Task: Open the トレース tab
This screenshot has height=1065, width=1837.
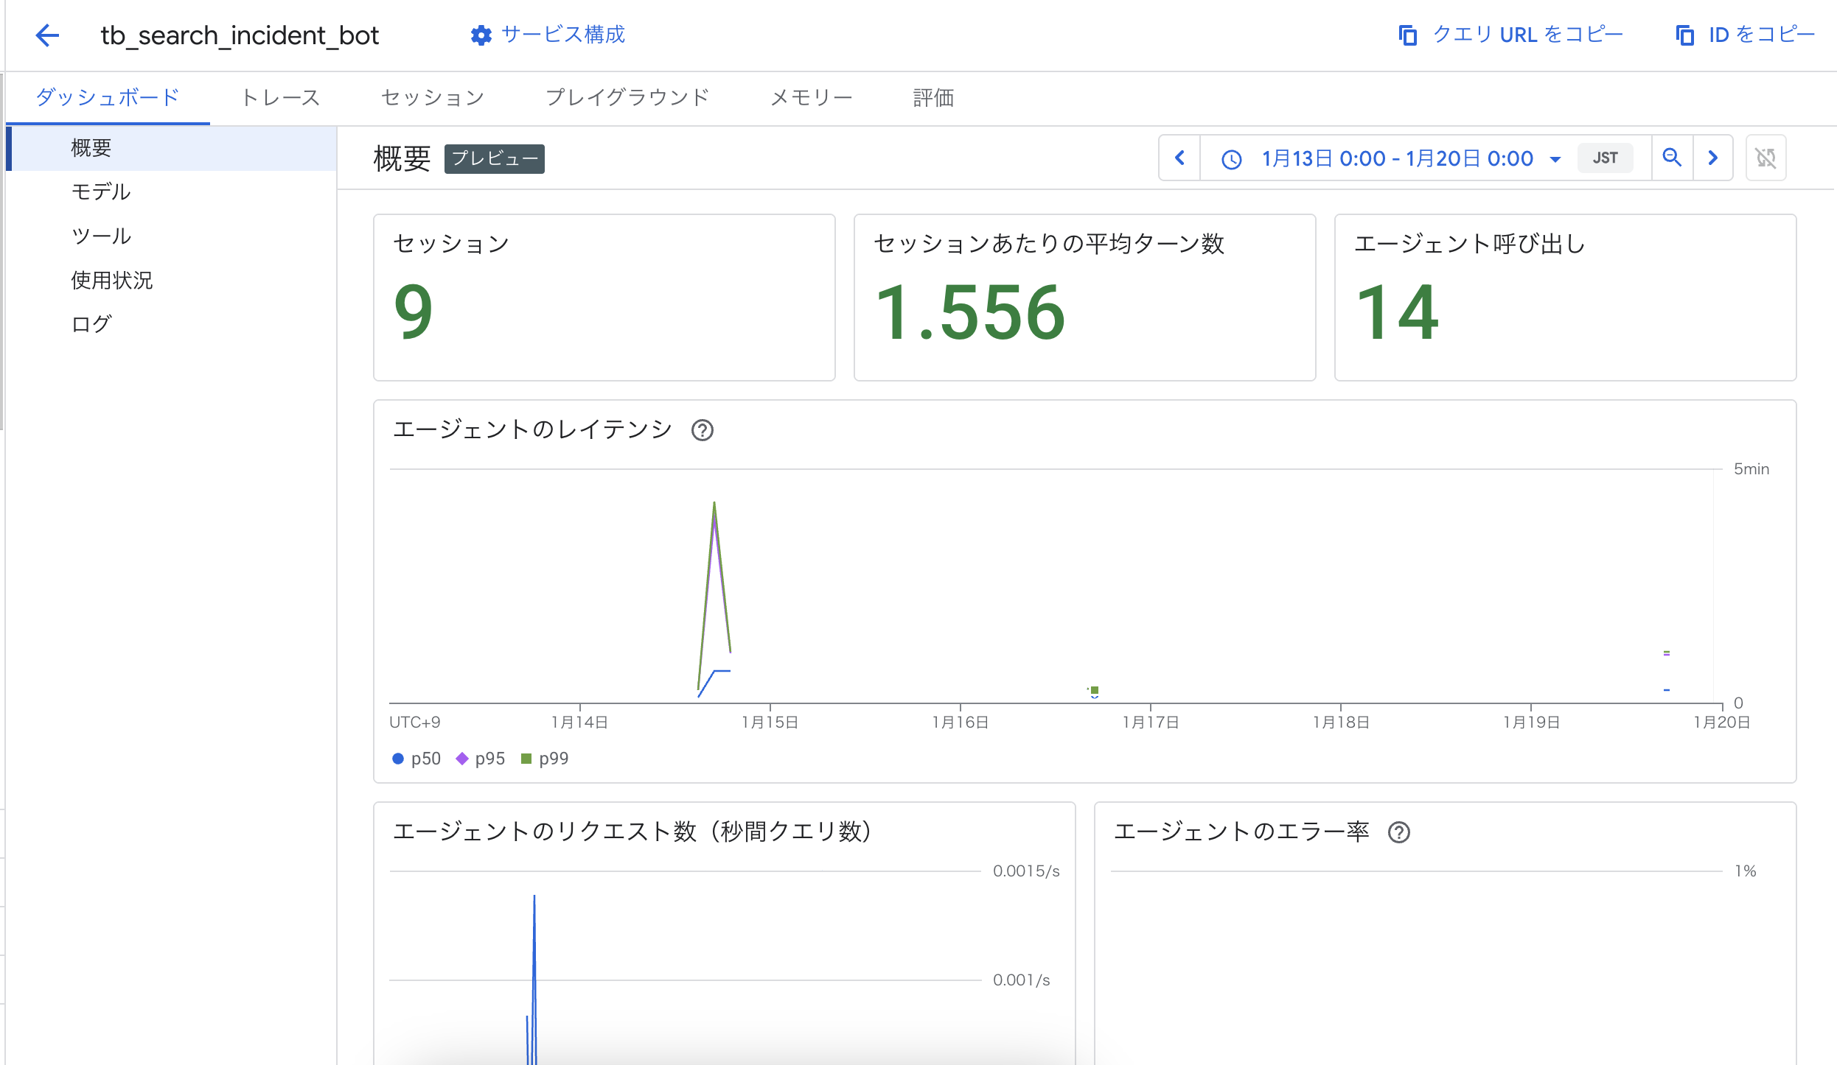Action: pyautogui.click(x=280, y=97)
